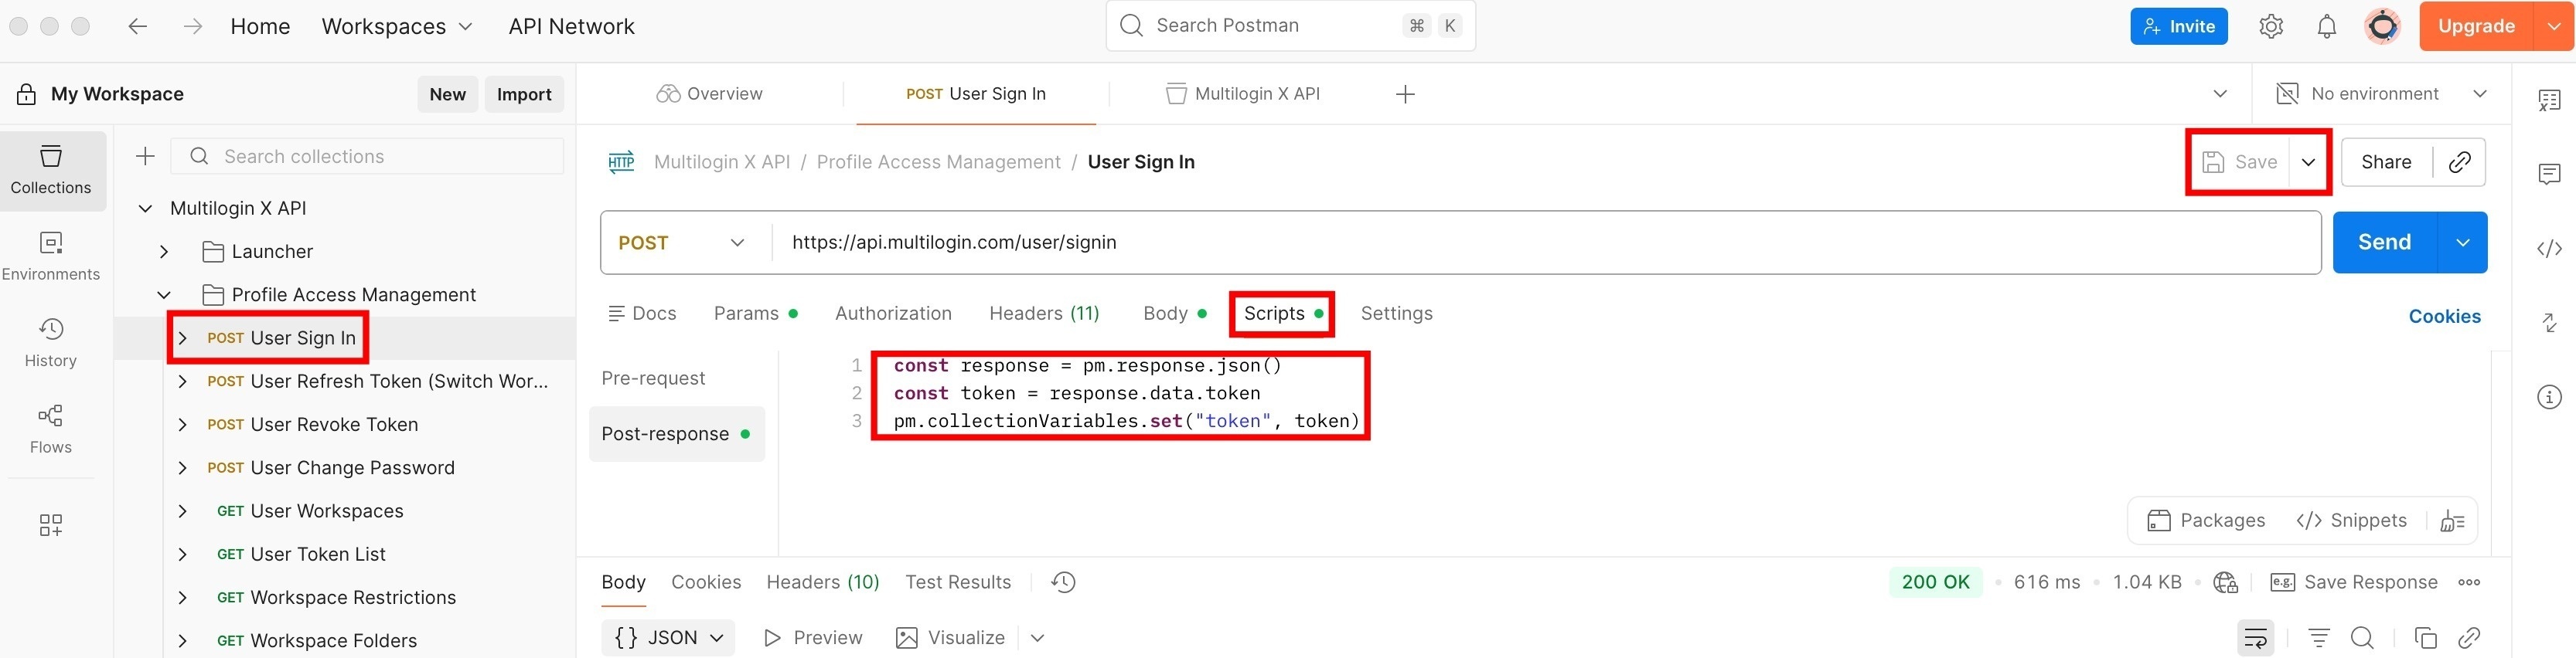The width and height of the screenshot is (2576, 658).
Task: Click the Import button
Action: (x=524, y=94)
